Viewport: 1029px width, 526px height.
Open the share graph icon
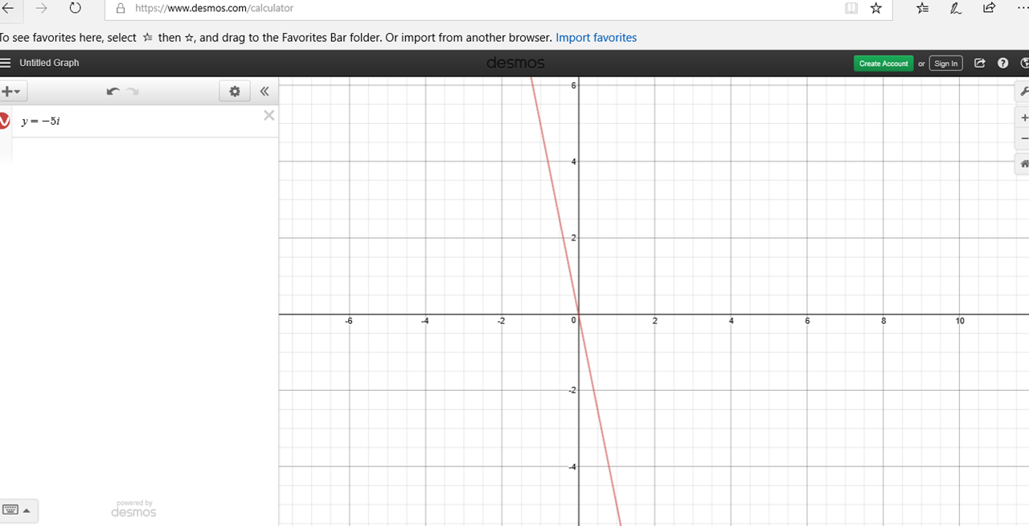[979, 64]
